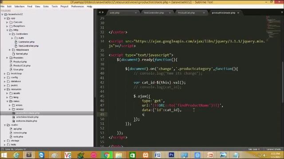Open the Project menu
Image resolution: width=284 pixels, height=159 pixels.
tap(64, 6)
